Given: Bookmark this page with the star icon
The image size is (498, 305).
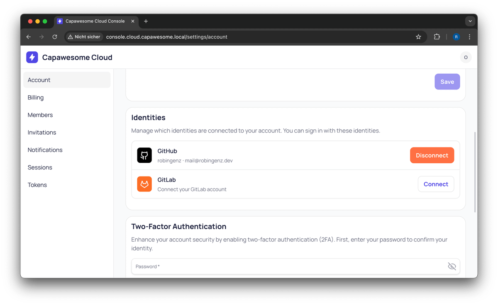Looking at the screenshot, I should [x=418, y=36].
